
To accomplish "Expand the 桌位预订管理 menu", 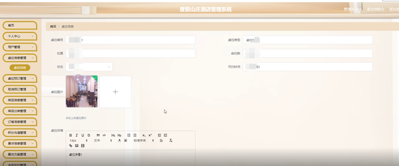I will (x=20, y=78).
